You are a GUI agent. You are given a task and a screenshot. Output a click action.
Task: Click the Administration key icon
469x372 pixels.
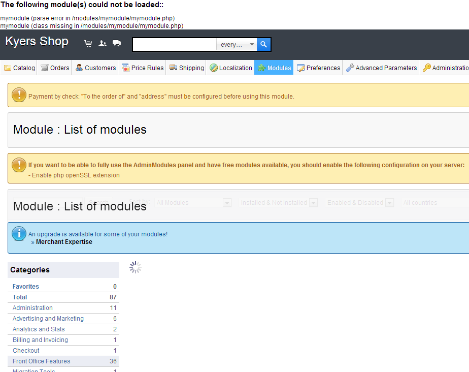tap(426, 68)
